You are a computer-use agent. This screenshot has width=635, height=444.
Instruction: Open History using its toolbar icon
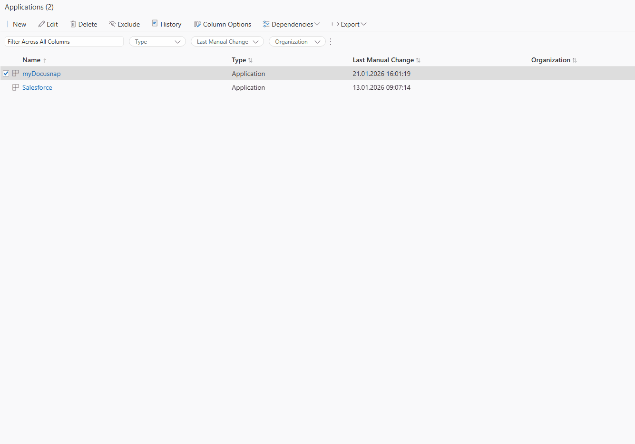[155, 24]
